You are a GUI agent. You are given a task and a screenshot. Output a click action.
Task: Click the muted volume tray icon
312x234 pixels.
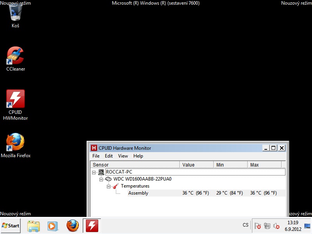click(277, 226)
